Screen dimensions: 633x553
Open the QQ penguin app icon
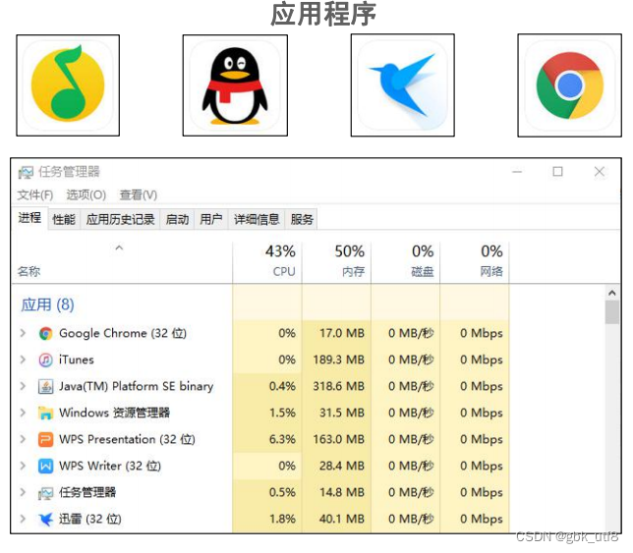pyautogui.click(x=235, y=85)
